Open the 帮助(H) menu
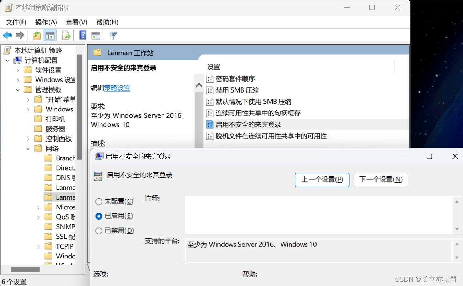The height and width of the screenshot is (286, 463). (x=107, y=22)
